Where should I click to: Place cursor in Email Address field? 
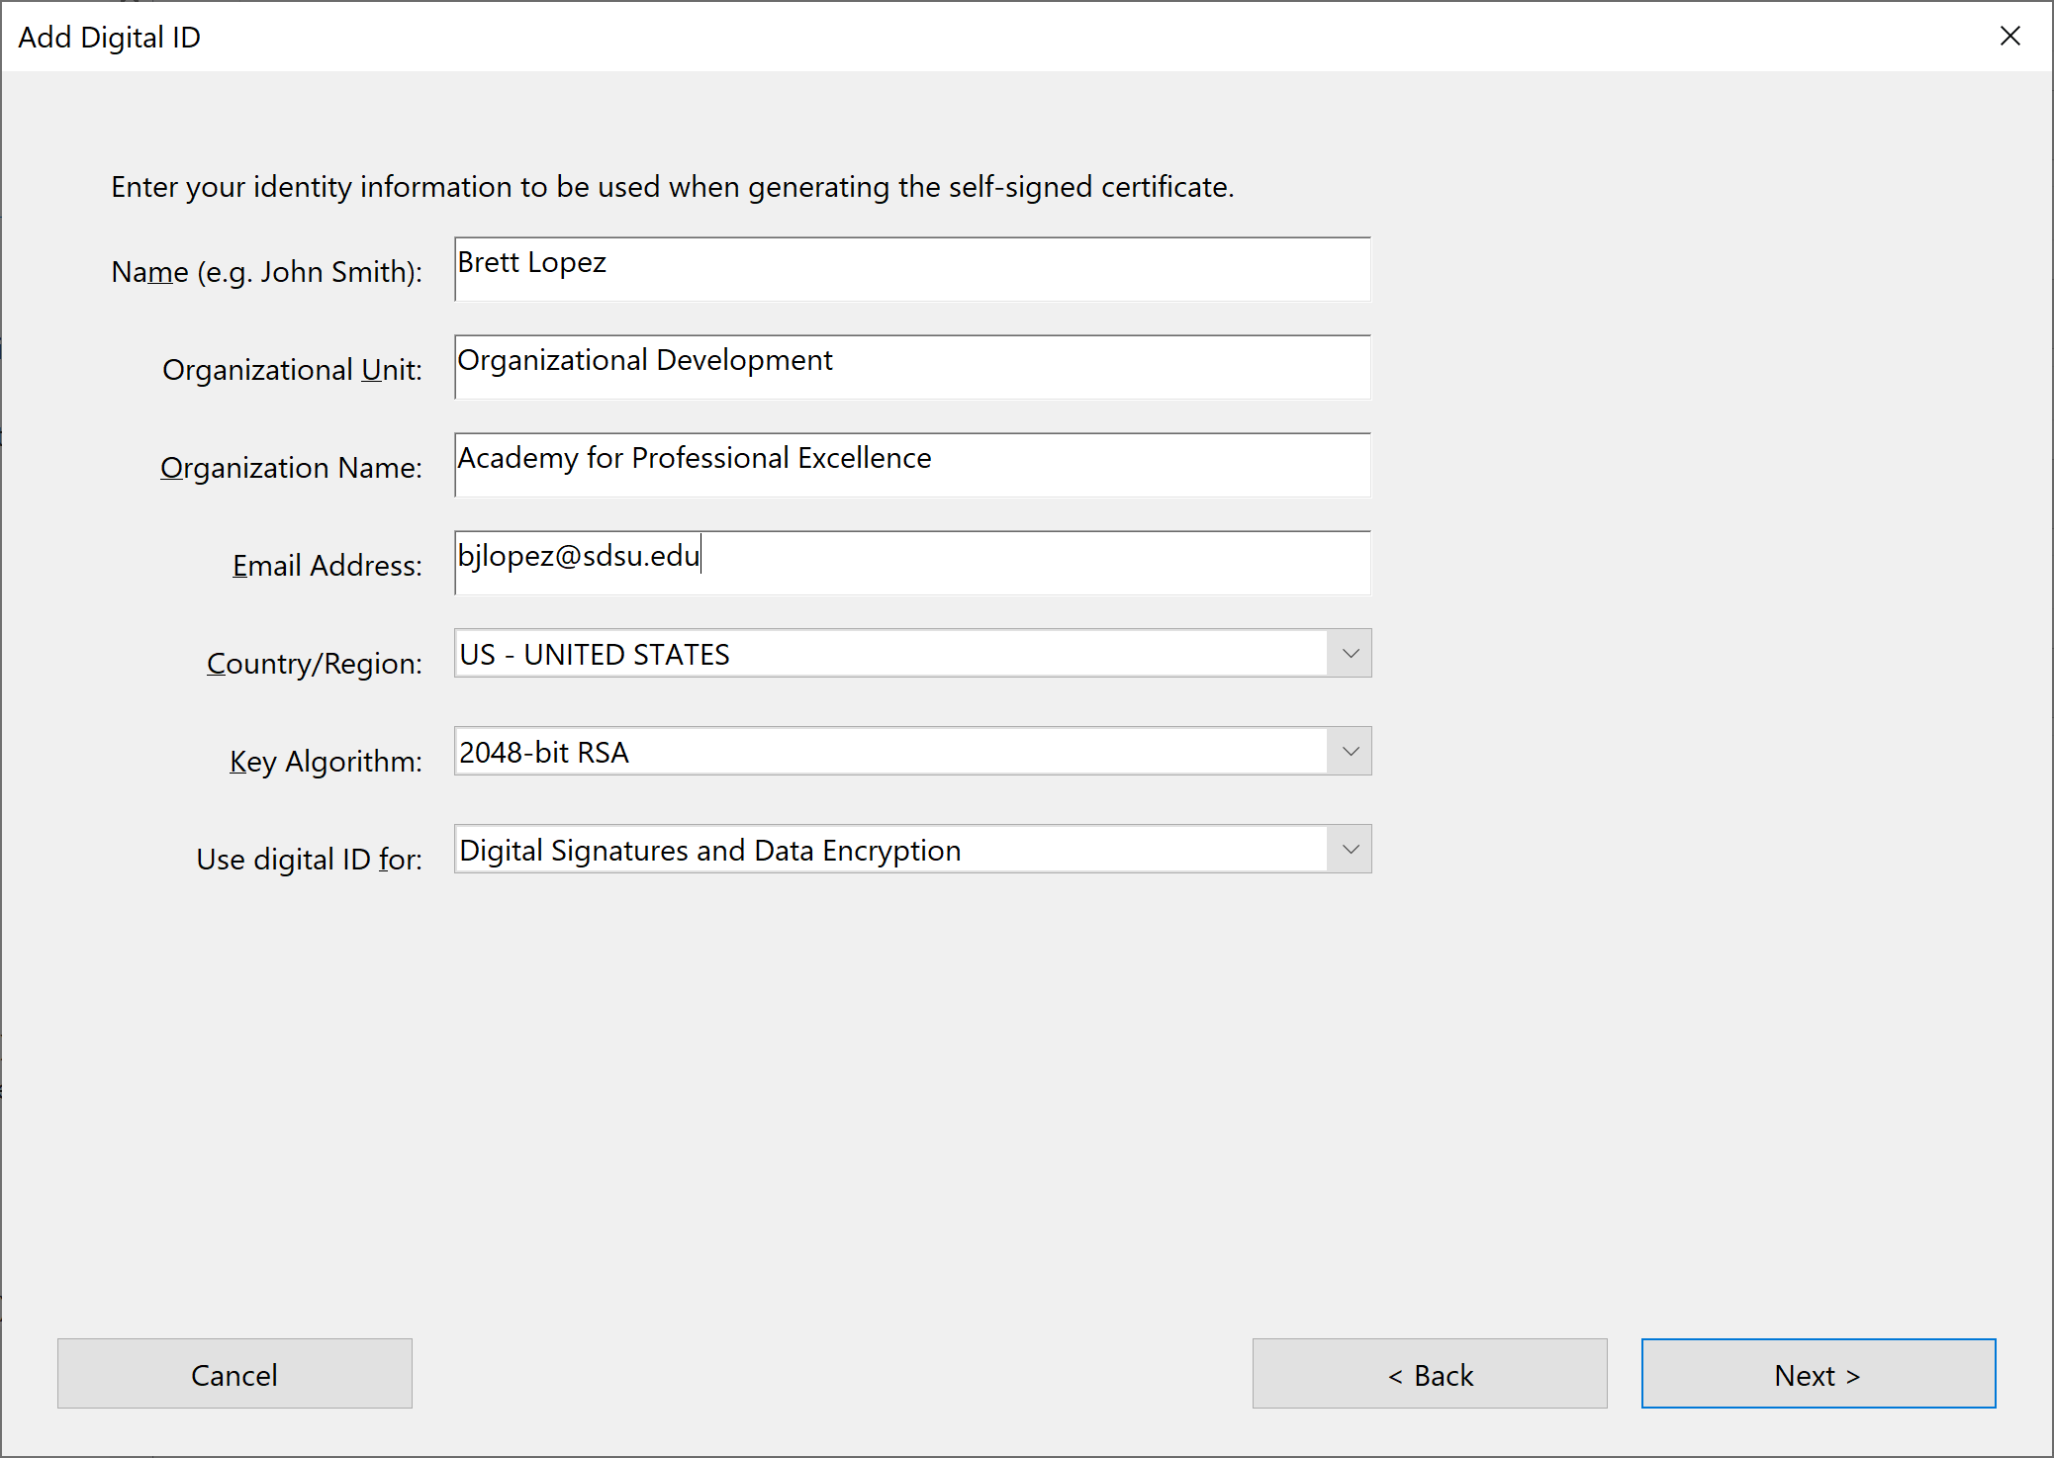[x=911, y=563]
